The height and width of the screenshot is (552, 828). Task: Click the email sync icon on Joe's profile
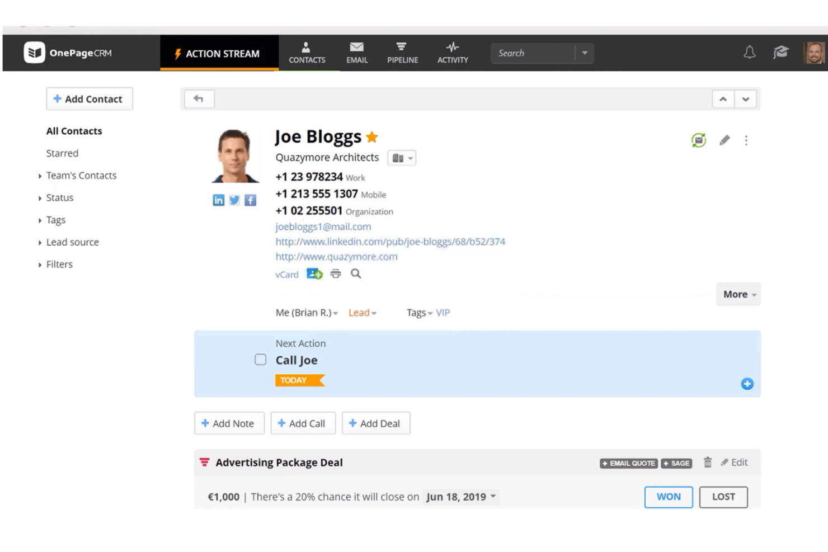pyautogui.click(x=698, y=140)
